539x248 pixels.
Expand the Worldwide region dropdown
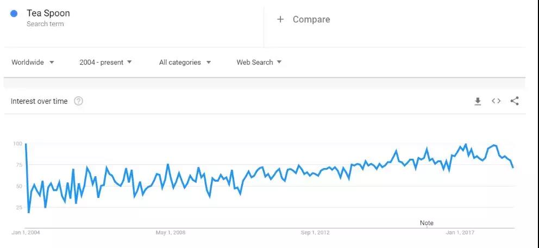tap(33, 63)
